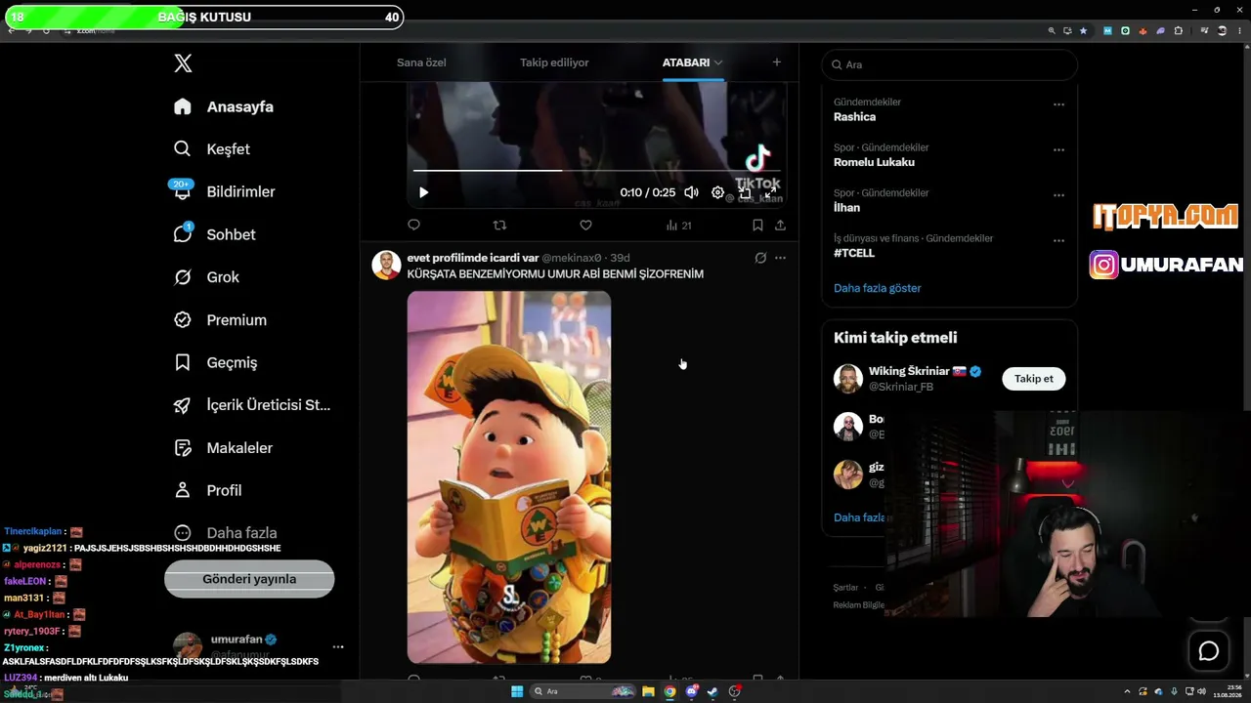1251x703 pixels.
Task: Share the video post
Action: pos(780,226)
